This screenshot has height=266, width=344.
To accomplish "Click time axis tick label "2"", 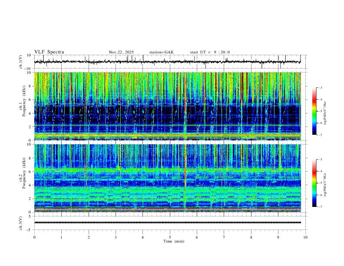I will pos(89,237).
